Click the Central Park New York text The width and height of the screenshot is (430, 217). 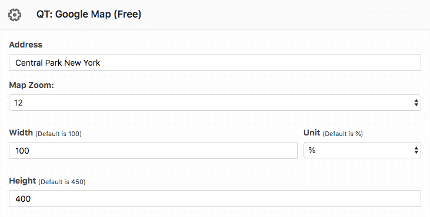(x=58, y=63)
